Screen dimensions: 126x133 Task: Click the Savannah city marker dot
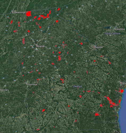pyautogui.click(x=121, y=83)
